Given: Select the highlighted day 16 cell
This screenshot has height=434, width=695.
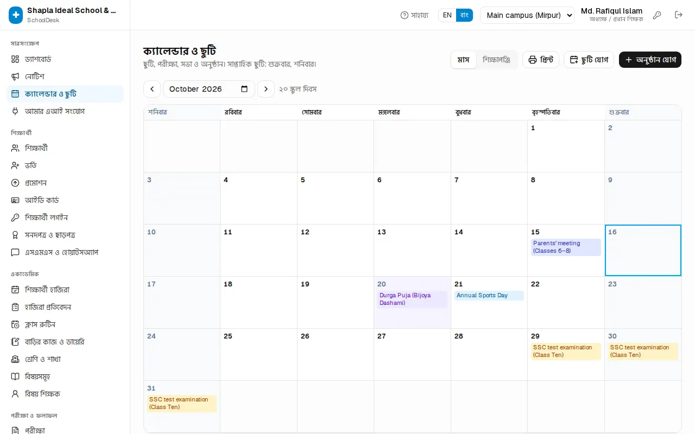Looking at the screenshot, I should click(643, 250).
